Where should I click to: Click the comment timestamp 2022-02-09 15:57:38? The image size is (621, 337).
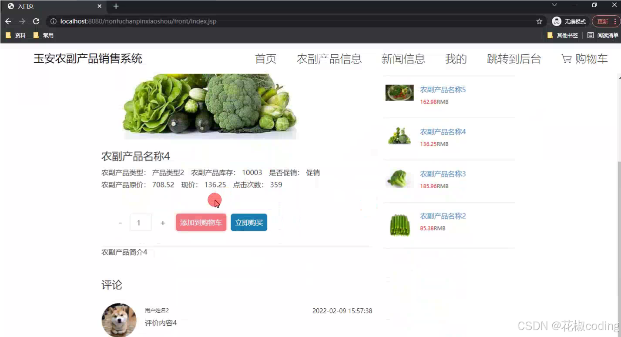342,311
